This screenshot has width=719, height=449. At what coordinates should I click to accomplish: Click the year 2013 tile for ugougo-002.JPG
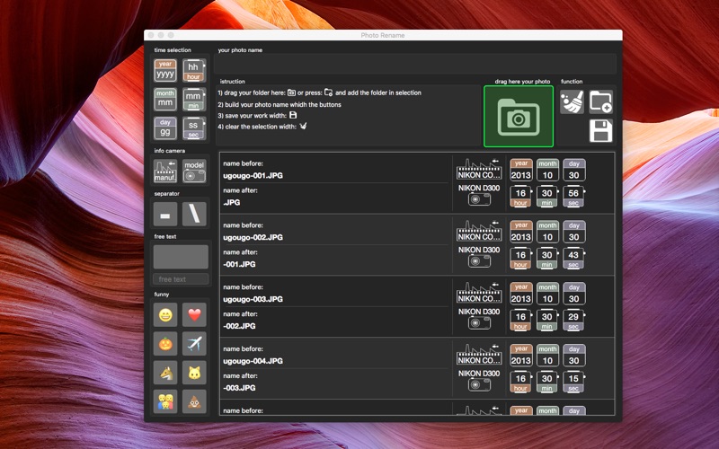(521, 231)
